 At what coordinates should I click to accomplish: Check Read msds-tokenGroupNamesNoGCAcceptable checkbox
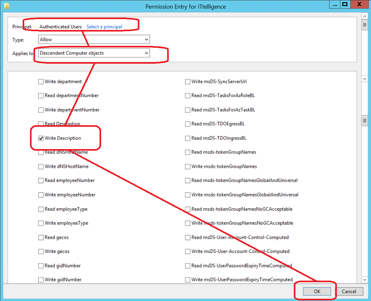[x=188, y=209]
